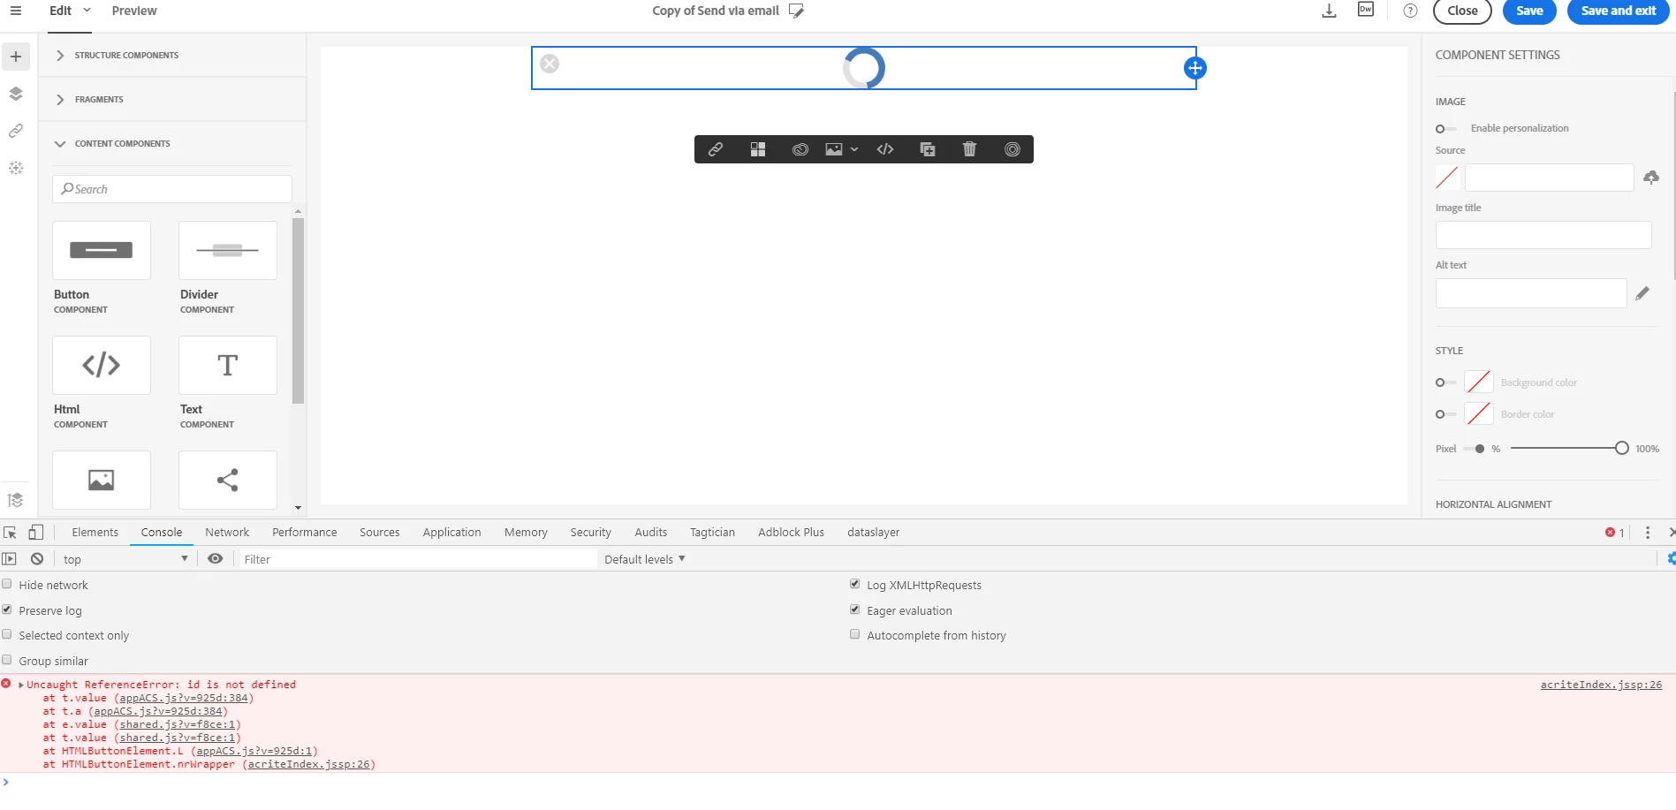The height and width of the screenshot is (810, 1676).
Task: Open the image options dropdown arrow in toolbar
Action: (x=854, y=150)
